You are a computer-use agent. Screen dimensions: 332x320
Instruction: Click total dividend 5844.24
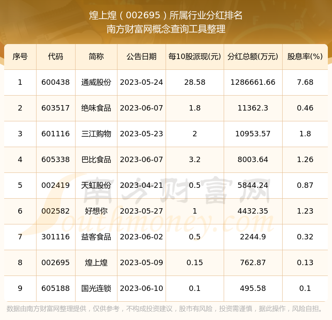[253, 185]
